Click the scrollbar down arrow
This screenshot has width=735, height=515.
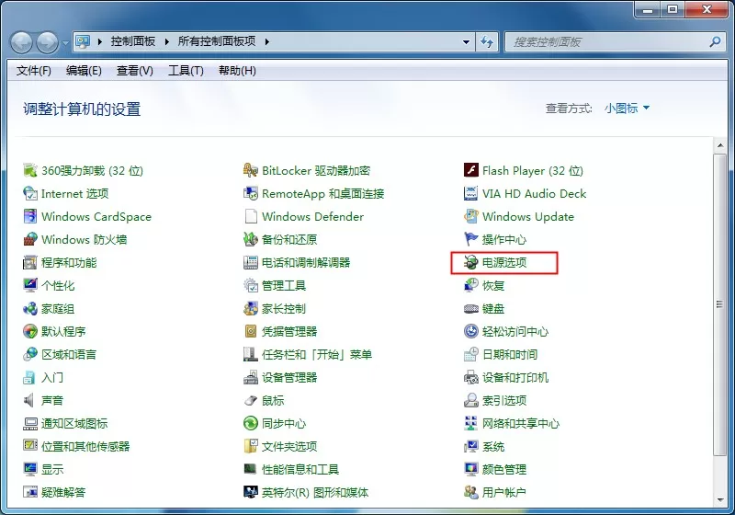tap(720, 500)
